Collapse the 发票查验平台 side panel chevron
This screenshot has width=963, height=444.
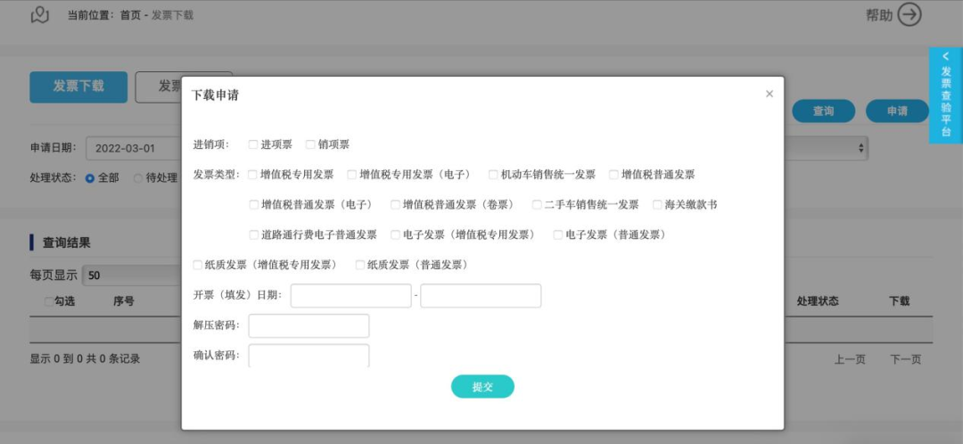(945, 56)
